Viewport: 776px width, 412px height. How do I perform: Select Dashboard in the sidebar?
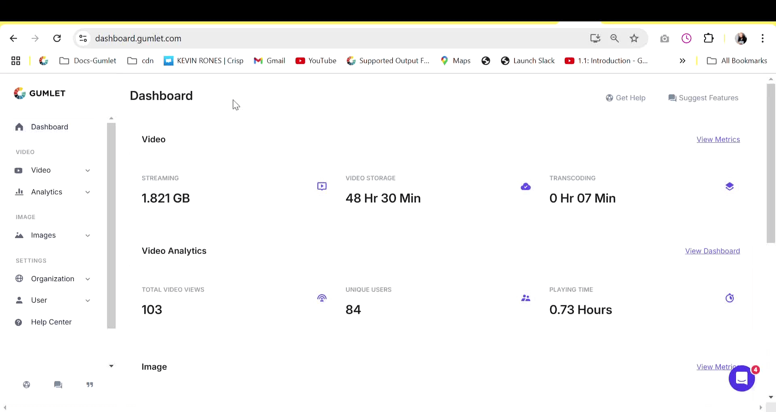(x=49, y=127)
